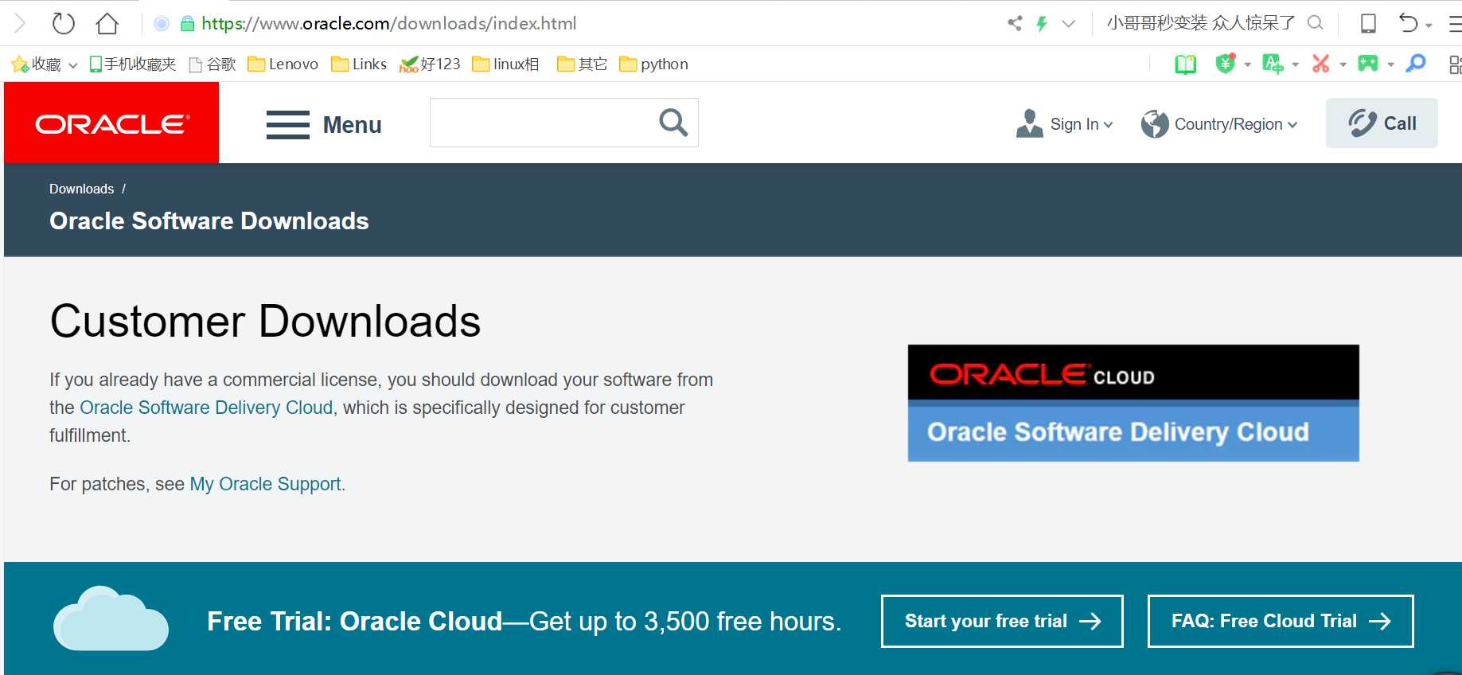Expand the gamepad extension dropdown arrow

point(1390,65)
